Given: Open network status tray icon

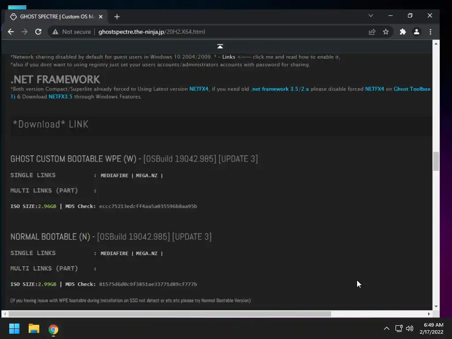Looking at the screenshot, I should point(399,328).
